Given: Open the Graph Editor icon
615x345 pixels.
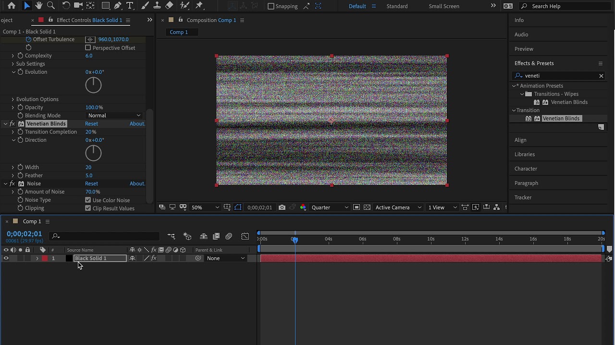Looking at the screenshot, I should click(245, 236).
